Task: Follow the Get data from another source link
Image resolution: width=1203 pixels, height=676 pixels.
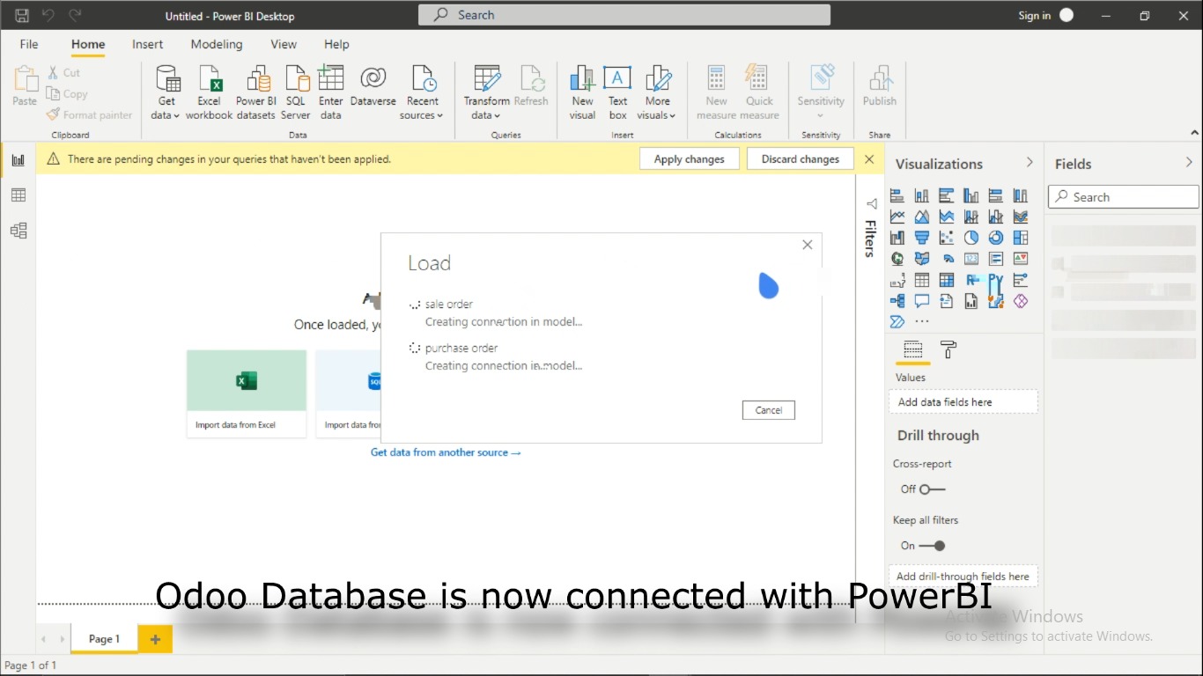Action: (446, 452)
